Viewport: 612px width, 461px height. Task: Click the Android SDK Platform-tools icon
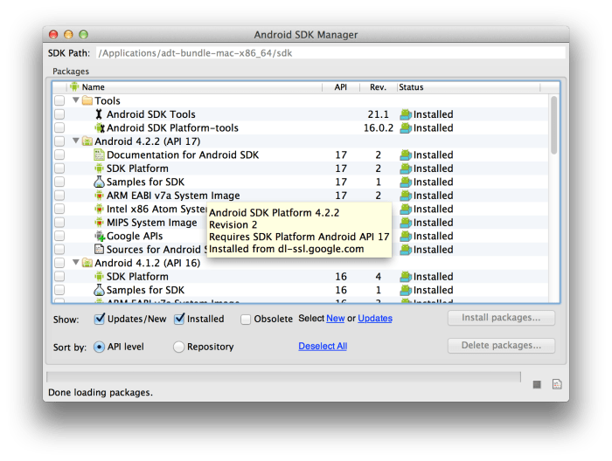pos(100,127)
